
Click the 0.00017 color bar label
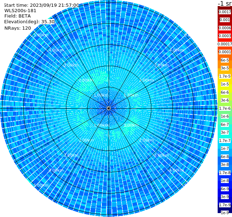tap(225, 44)
